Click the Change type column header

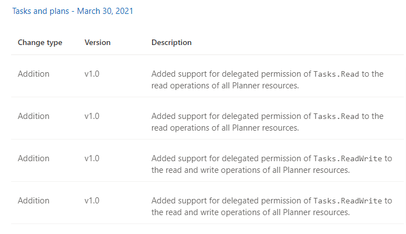[x=40, y=42]
